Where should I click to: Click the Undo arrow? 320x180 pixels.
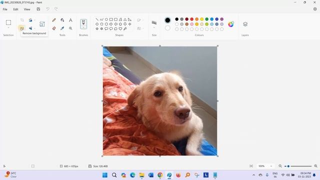click(47, 9)
